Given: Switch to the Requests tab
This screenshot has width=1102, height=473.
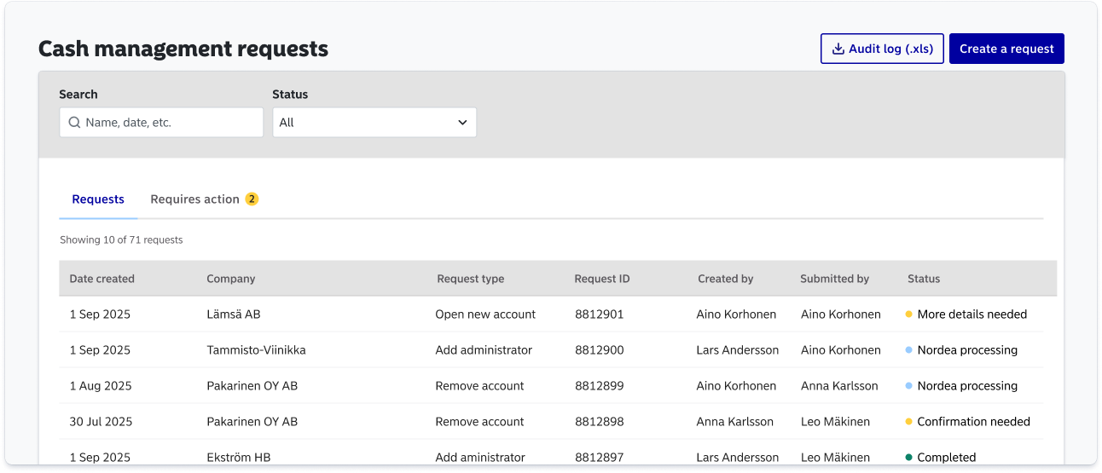Looking at the screenshot, I should (98, 199).
